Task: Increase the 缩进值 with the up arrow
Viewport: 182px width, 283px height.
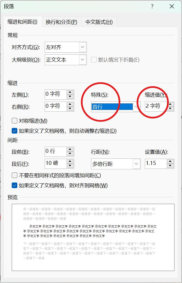Action: pos(170,104)
